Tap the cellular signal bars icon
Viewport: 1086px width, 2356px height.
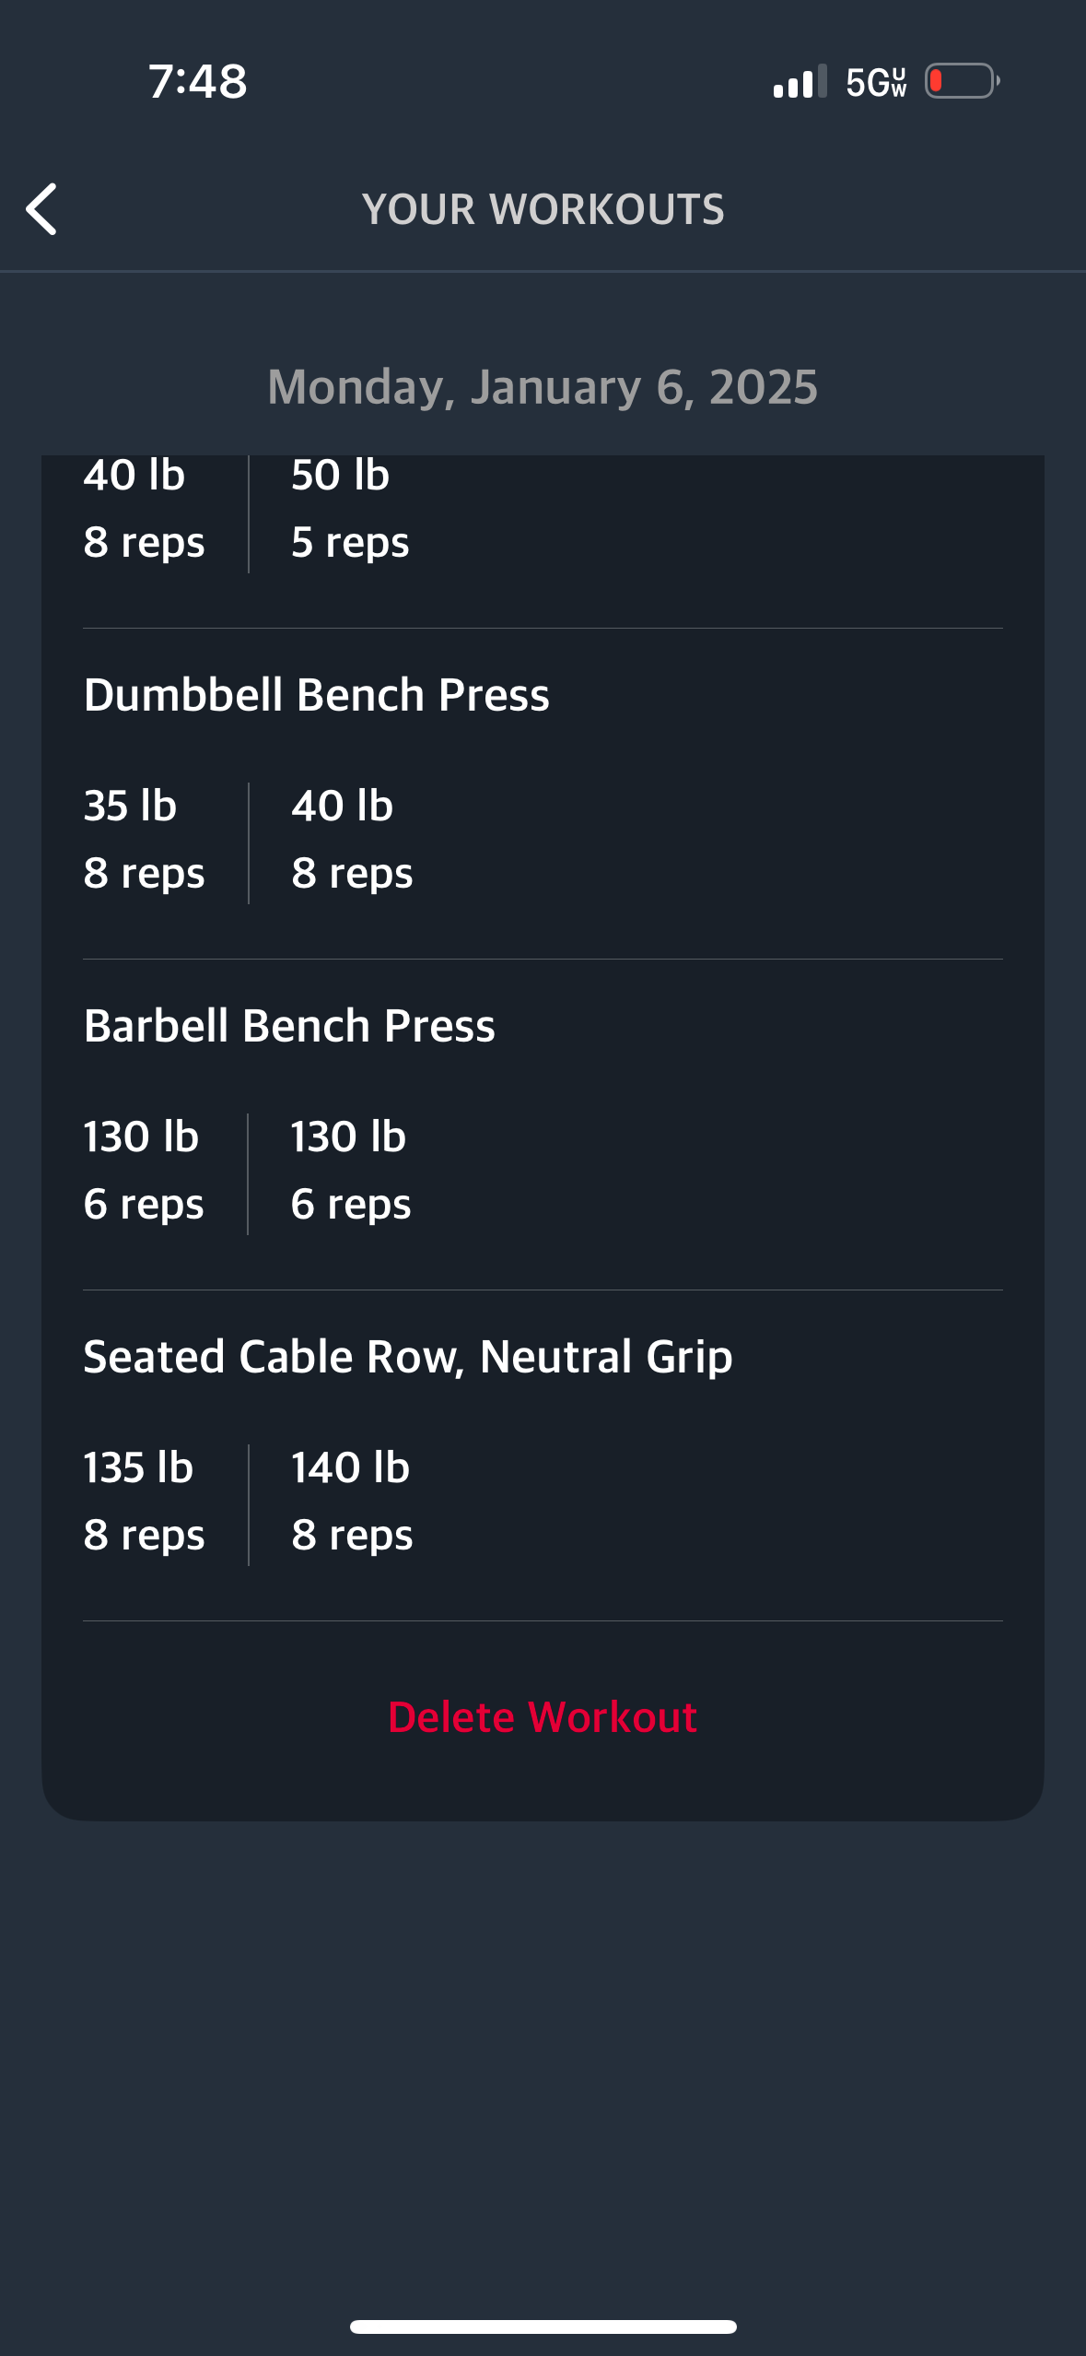[x=800, y=82]
